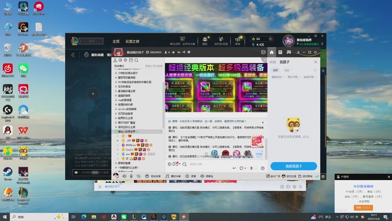Open the 主页 tab in LoL client
Screen dimensions: 392x221
click(x=116, y=41)
